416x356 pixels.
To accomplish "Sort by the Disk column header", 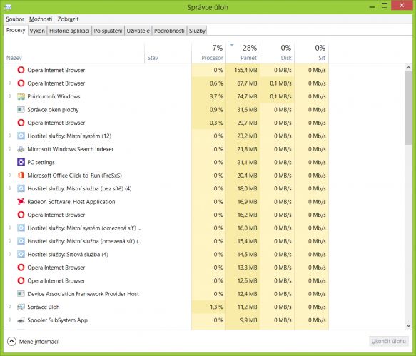I will (278, 53).
